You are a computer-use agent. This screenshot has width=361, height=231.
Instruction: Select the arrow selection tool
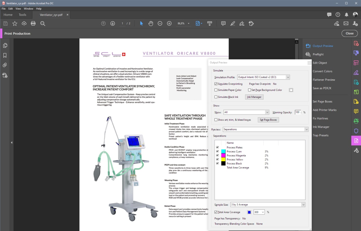point(142,23)
